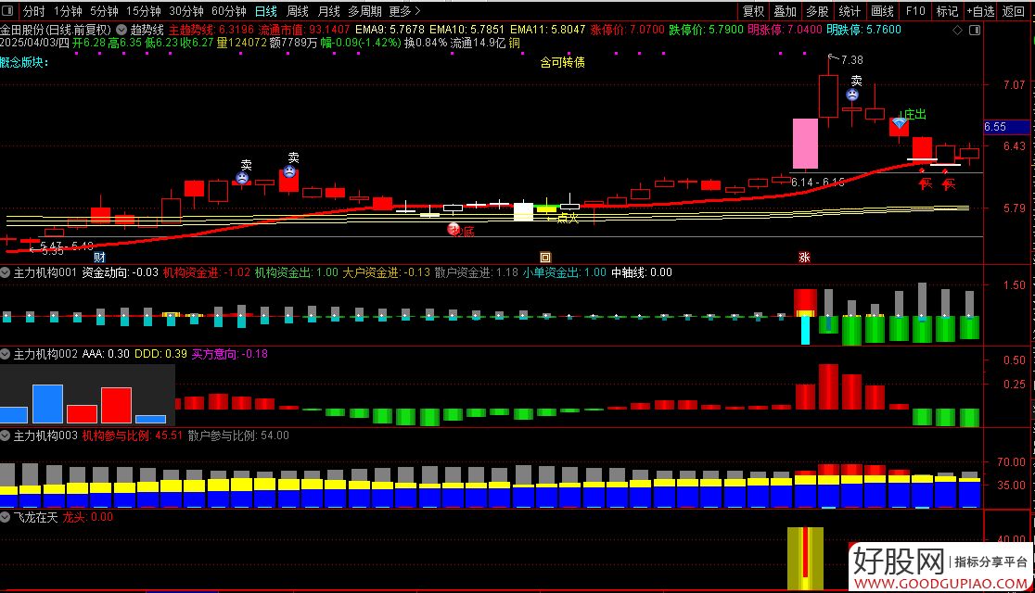Viewport: 1035px width, 593px height.
Task: Open the 多周期 multi-period tab
Action: click(365, 11)
